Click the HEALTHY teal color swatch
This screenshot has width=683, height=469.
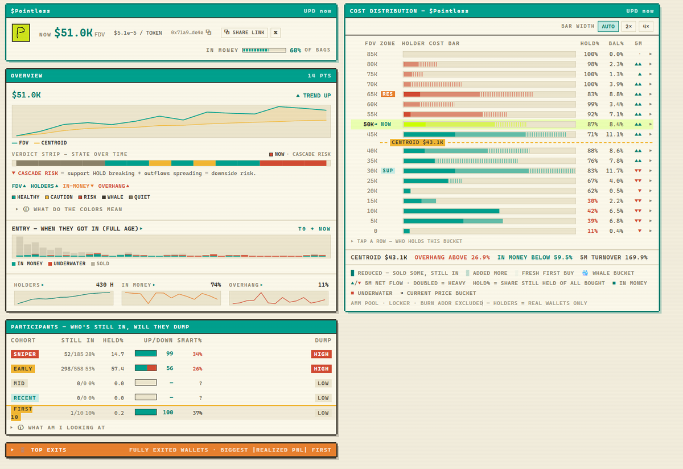coord(14,197)
